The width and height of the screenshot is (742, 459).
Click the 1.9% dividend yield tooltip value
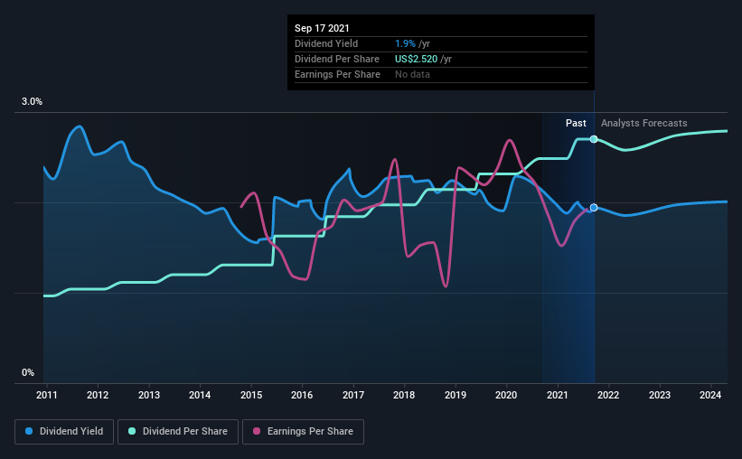405,43
